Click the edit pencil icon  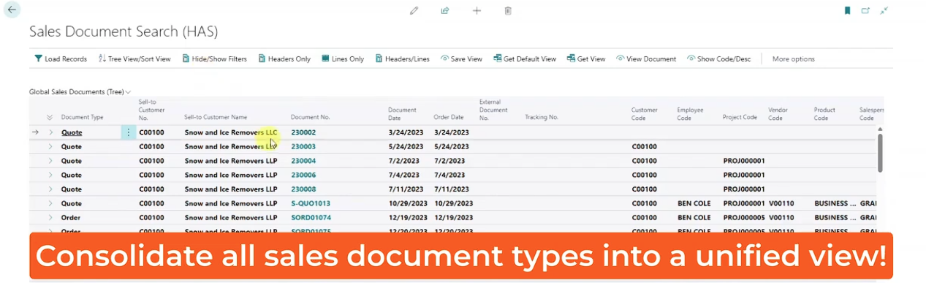(414, 11)
